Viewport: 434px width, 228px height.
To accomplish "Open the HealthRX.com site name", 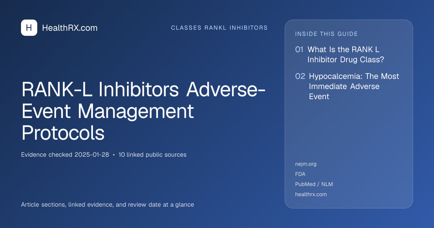I will pos(70,28).
